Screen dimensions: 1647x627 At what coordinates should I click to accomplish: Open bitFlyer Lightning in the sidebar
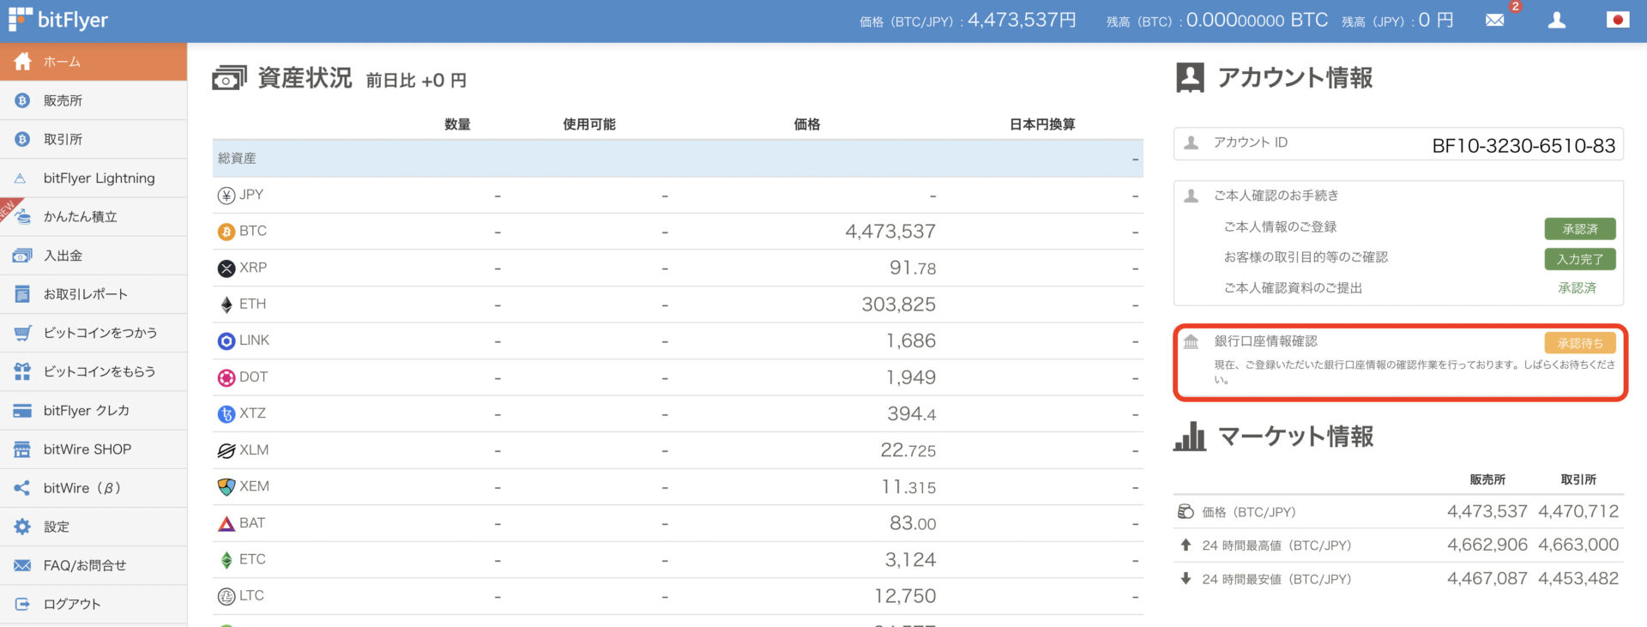[94, 178]
